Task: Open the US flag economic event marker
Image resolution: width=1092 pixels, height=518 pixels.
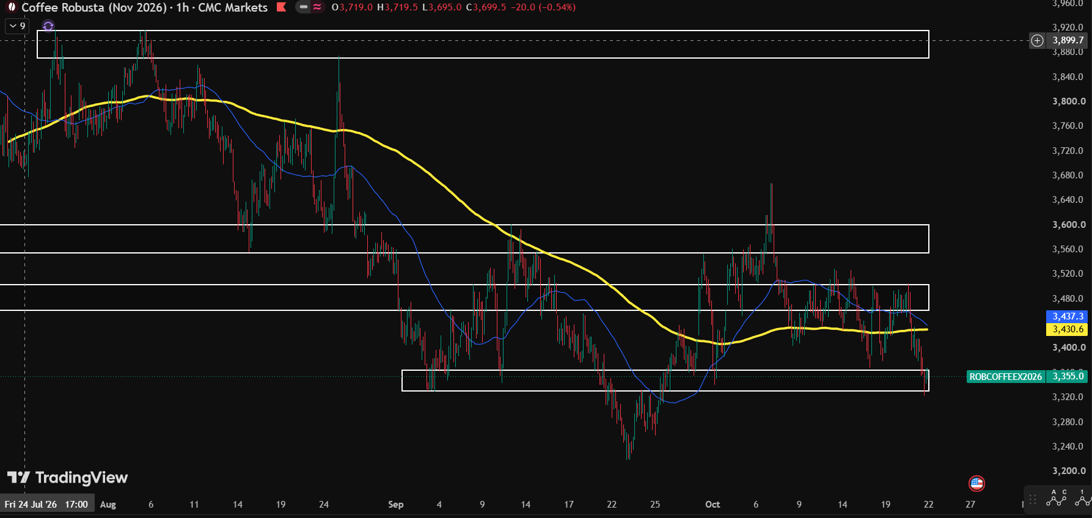Action: click(x=977, y=484)
